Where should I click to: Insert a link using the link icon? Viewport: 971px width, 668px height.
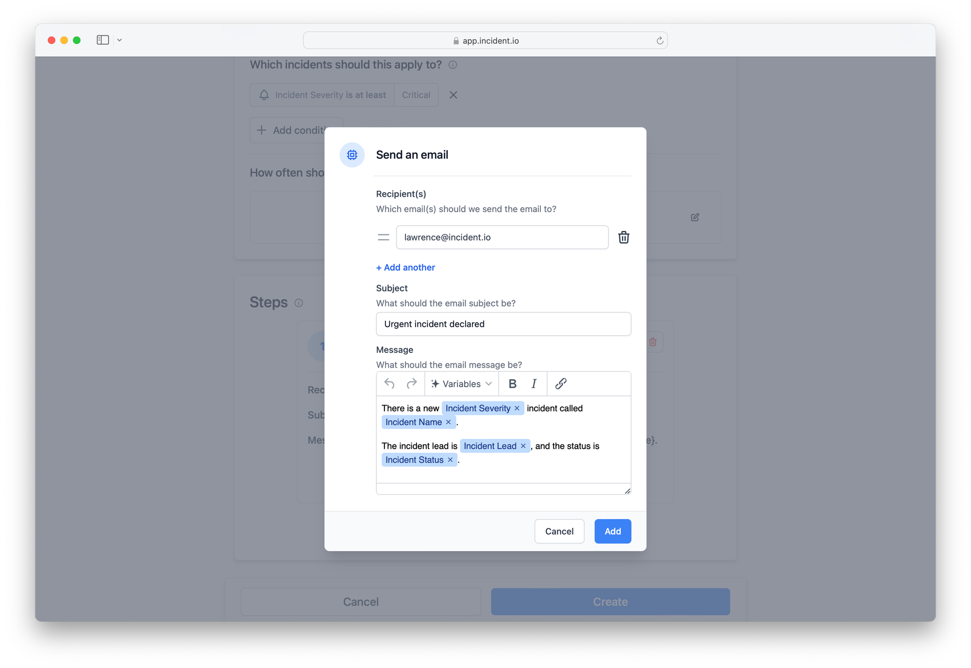click(x=561, y=384)
